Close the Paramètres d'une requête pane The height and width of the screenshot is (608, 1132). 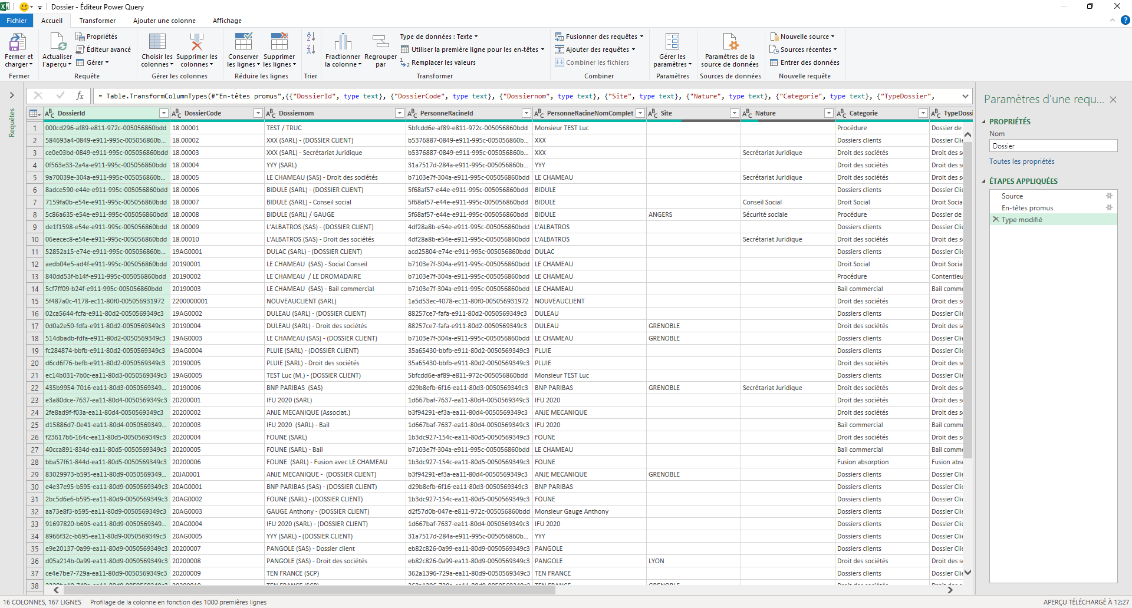coord(1113,100)
